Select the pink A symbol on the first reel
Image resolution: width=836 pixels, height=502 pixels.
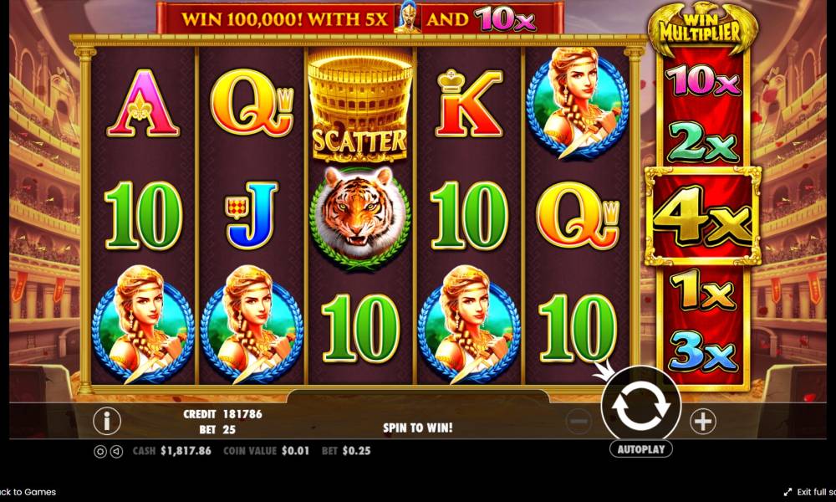(x=143, y=103)
